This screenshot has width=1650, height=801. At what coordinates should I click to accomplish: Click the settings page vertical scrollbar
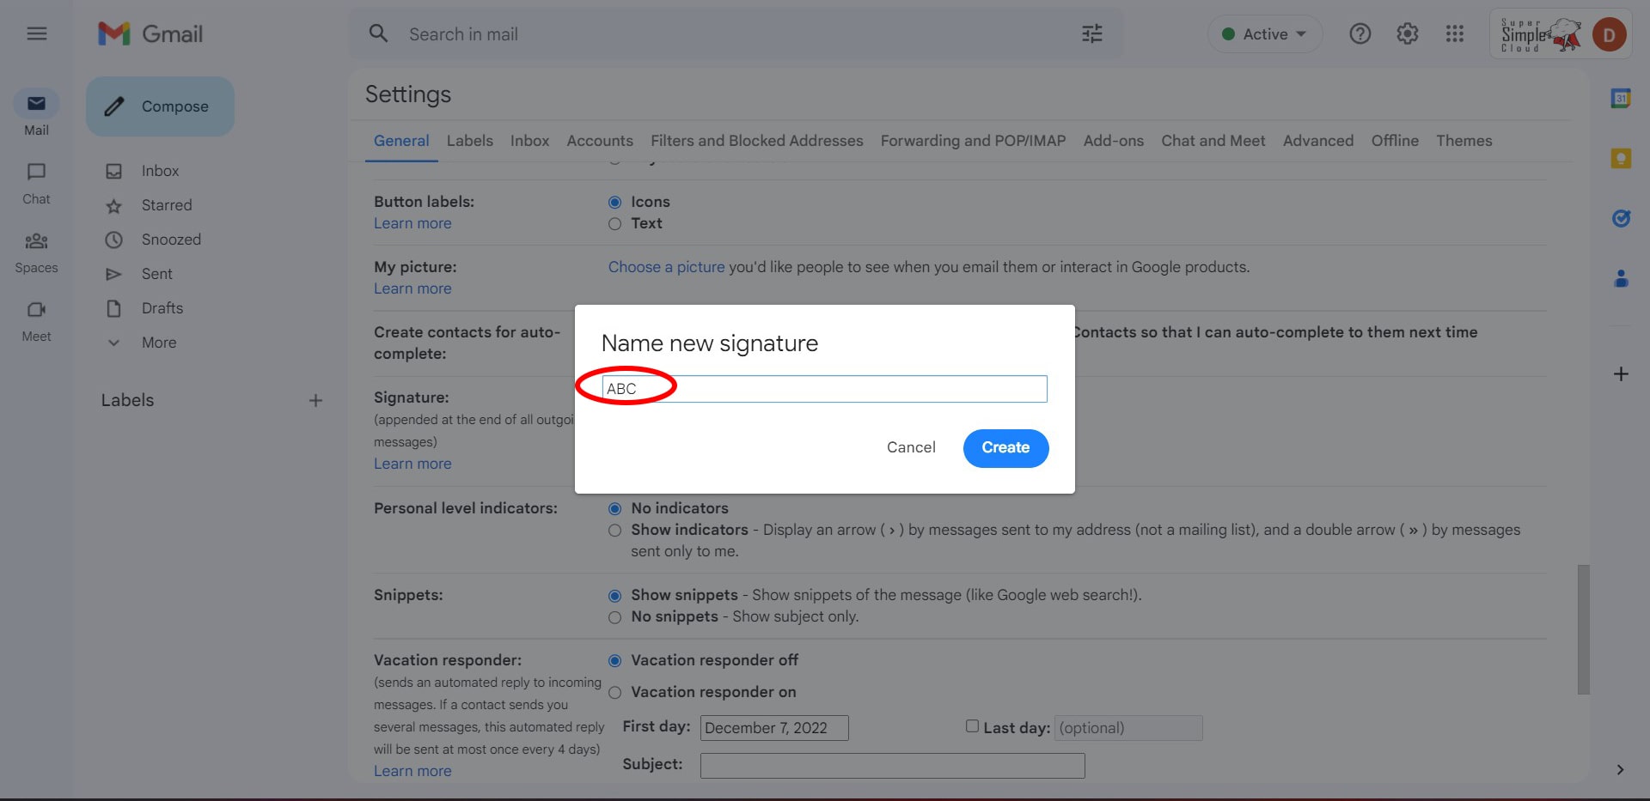[1583, 629]
